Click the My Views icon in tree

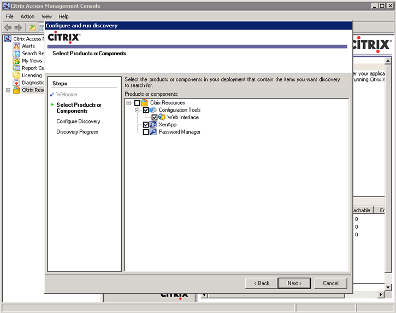[x=16, y=61]
